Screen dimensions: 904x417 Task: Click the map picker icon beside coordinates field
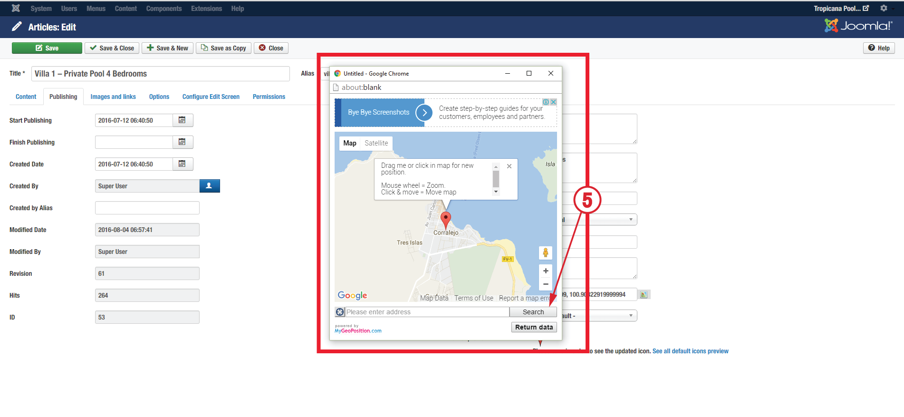click(644, 295)
